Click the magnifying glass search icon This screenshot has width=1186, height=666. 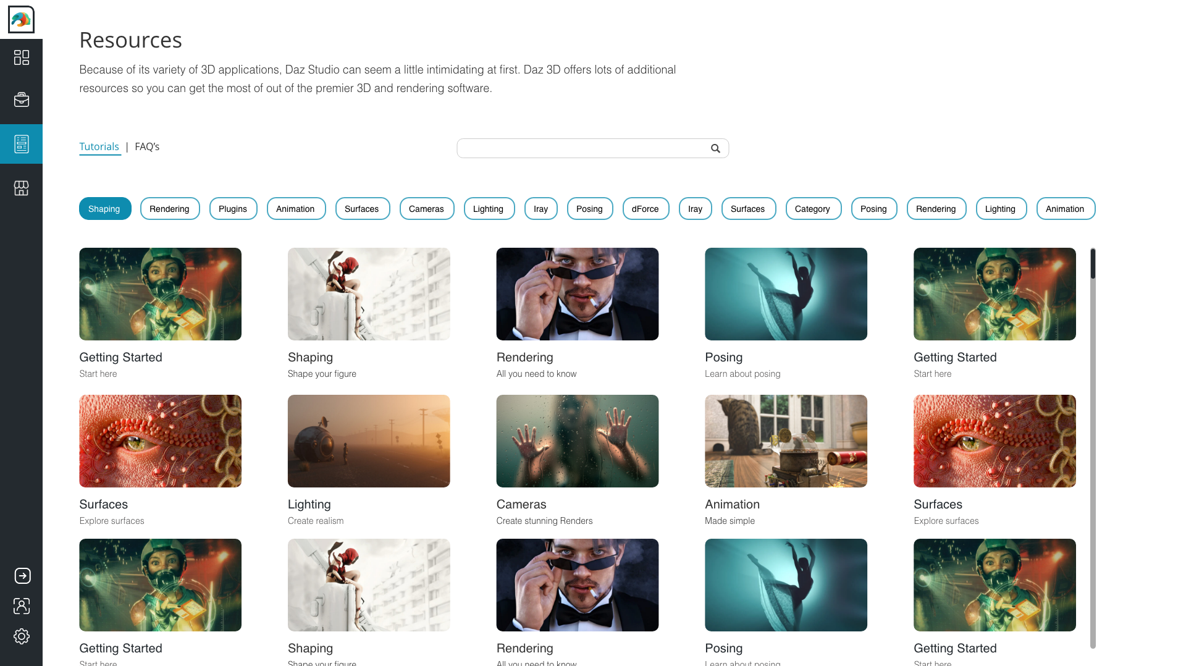715,148
